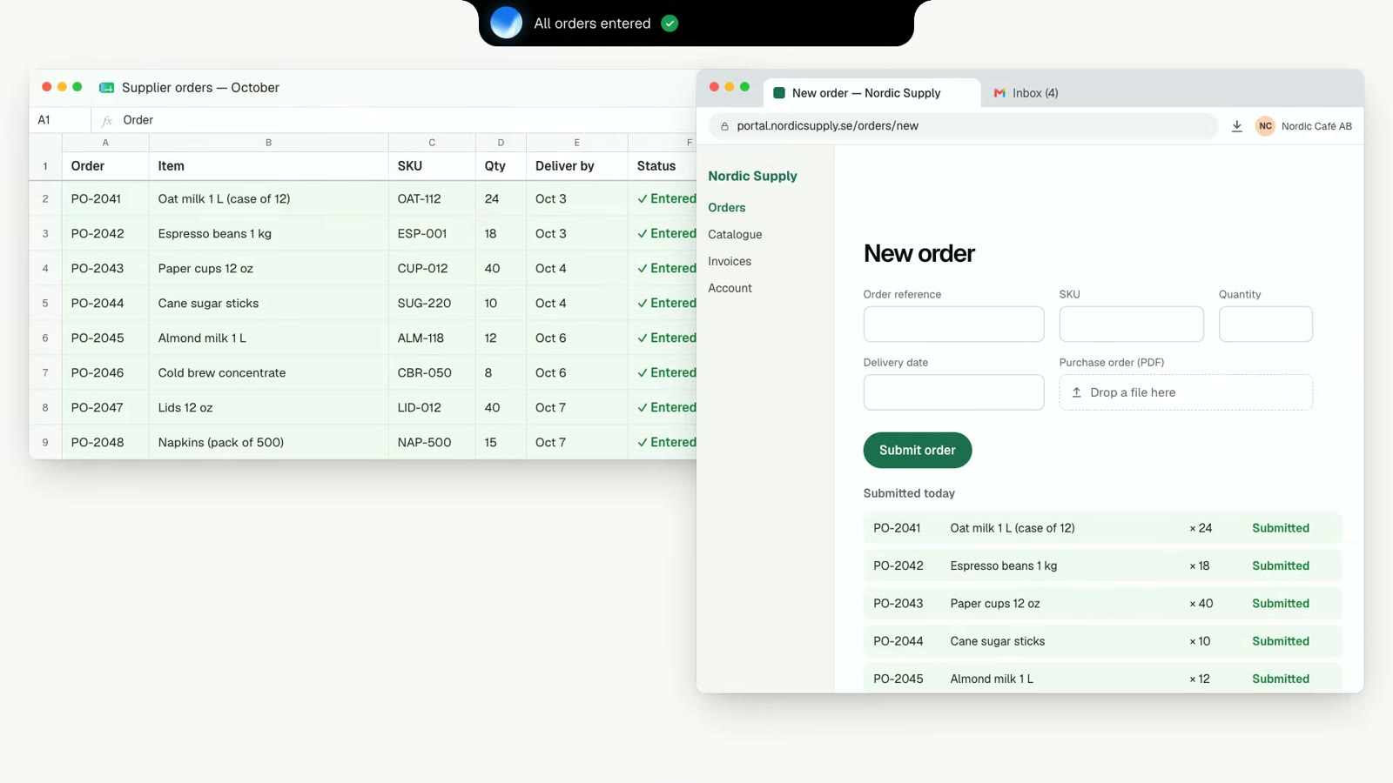Select cell SUG-220 in spreadsheet
Image resolution: width=1393 pixels, height=783 pixels.
432,304
